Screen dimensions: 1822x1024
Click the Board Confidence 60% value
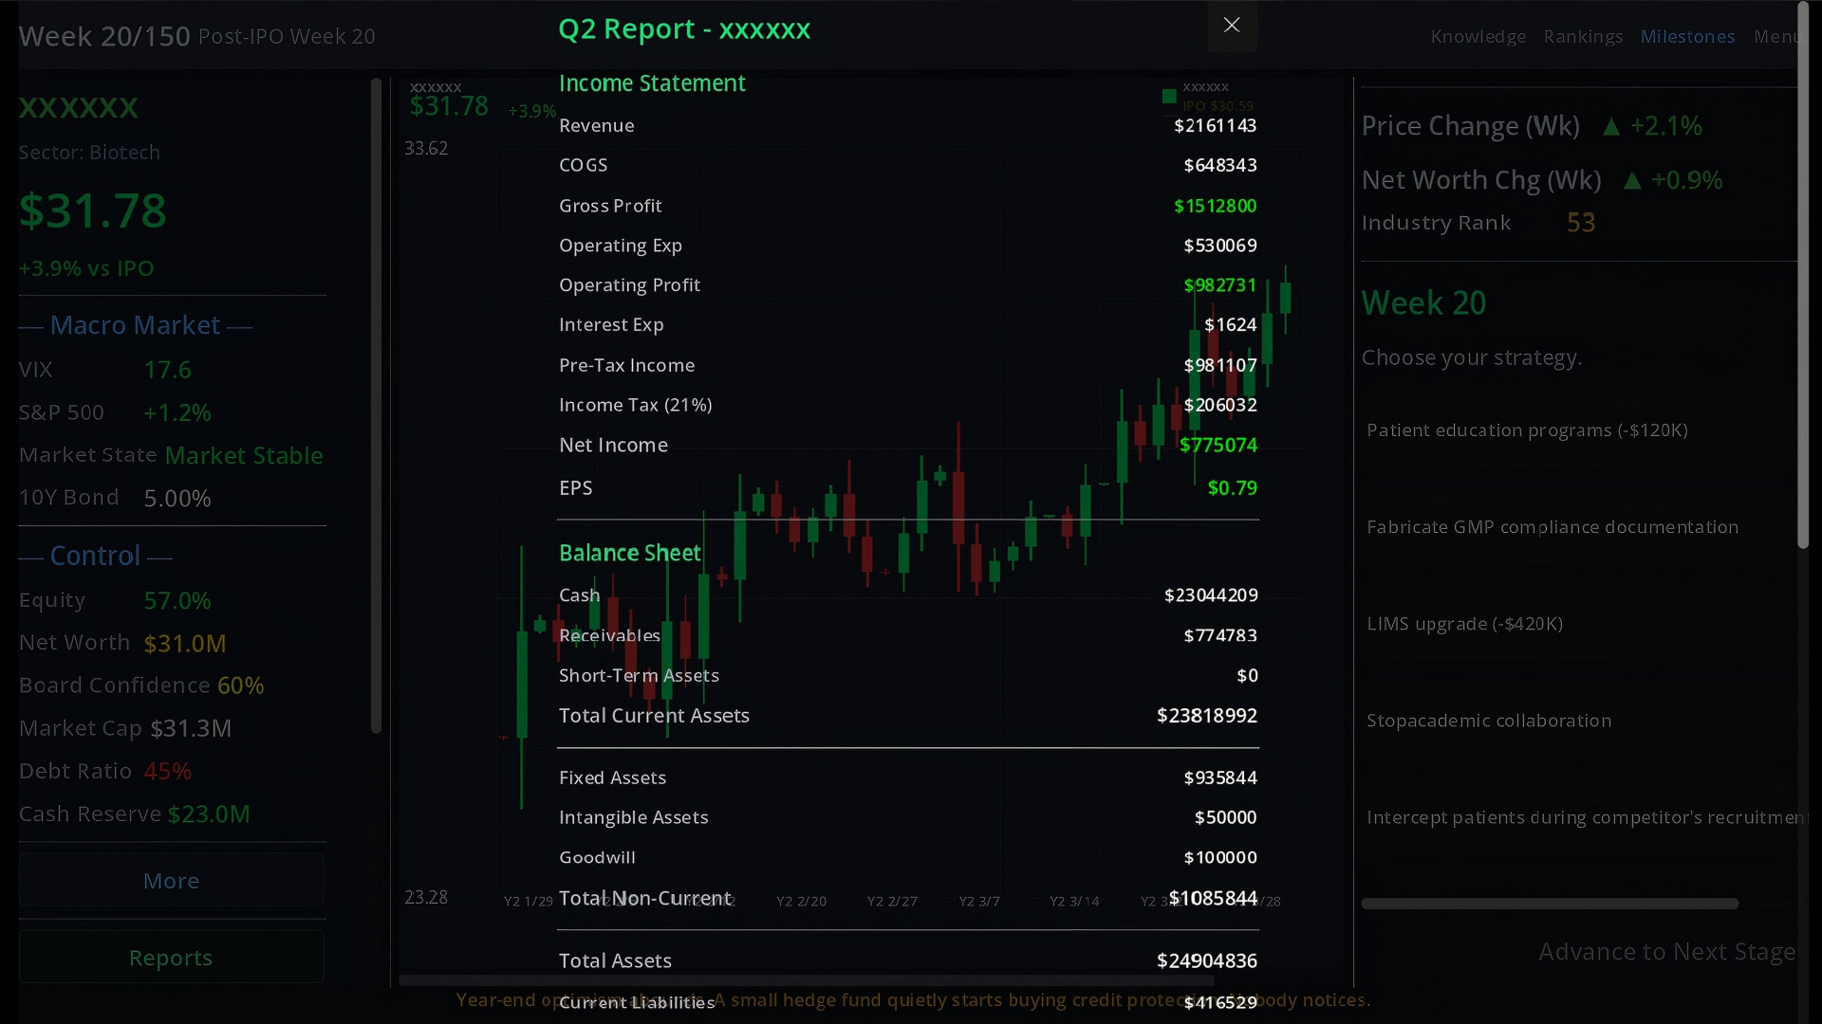tap(241, 686)
